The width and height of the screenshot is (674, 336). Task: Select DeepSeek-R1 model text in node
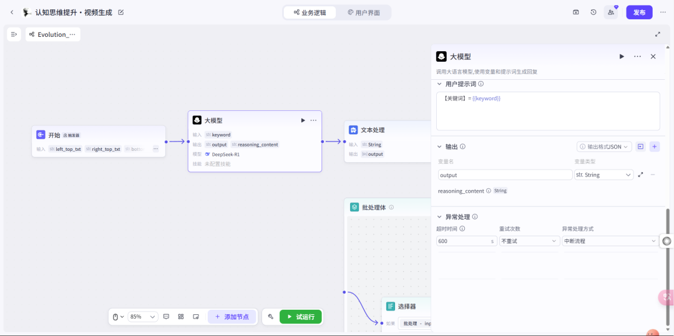[x=226, y=155]
